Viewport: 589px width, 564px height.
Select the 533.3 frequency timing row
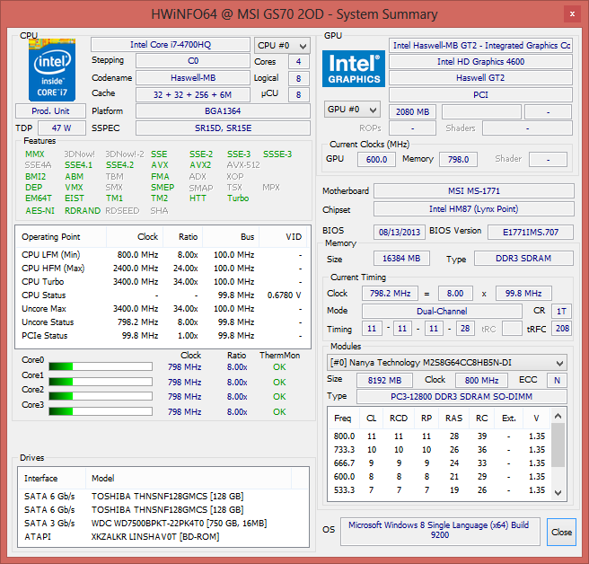click(x=439, y=490)
